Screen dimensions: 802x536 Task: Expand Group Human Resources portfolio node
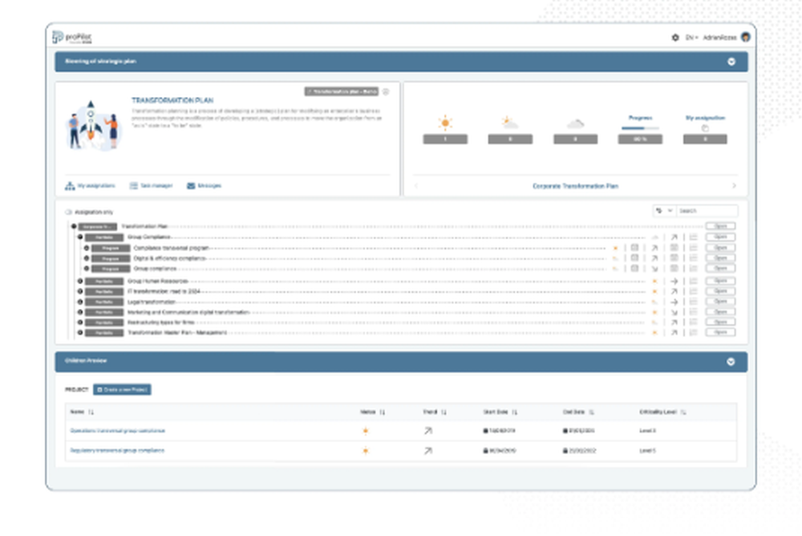click(x=79, y=281)
